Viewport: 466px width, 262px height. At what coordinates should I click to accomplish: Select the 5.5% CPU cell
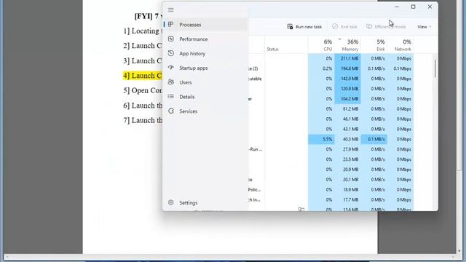pos(321,139)
